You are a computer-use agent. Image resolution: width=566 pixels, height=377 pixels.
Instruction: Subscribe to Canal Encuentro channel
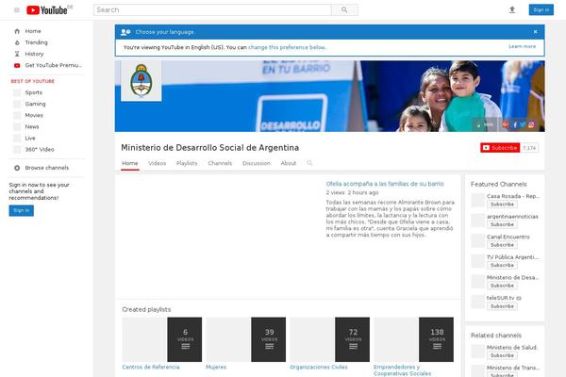coord(502,245)
